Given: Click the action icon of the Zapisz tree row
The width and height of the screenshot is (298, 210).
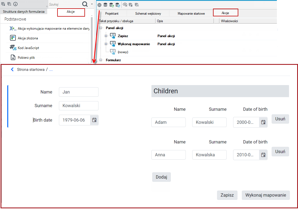Looking at the screenshot, I should point(113,36).
